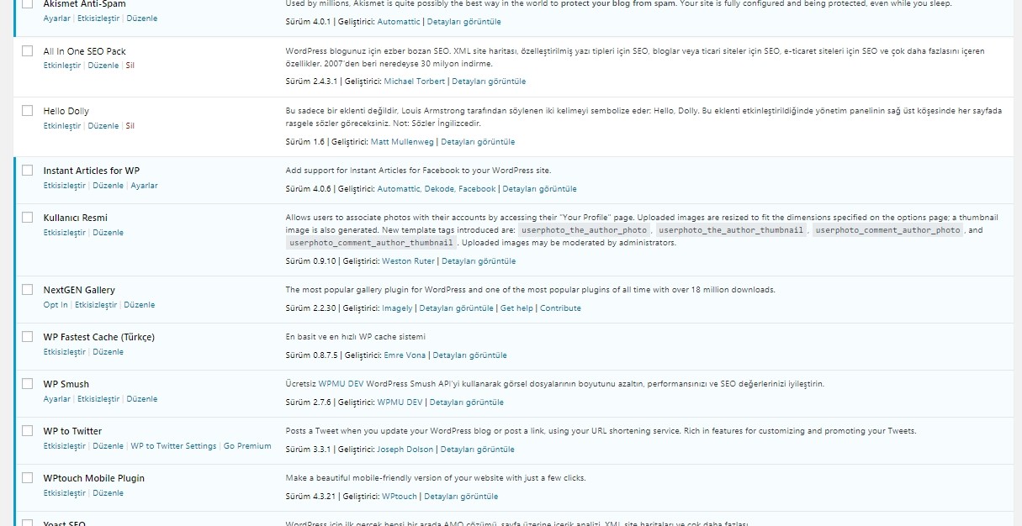The width and height of the screenshot is (1022, 526).
Task: Click Etkisizleştir for WP Fastest Cache
Action: coord(65,352)
